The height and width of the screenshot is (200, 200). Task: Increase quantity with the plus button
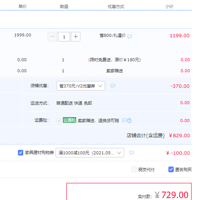pos(75,37)
